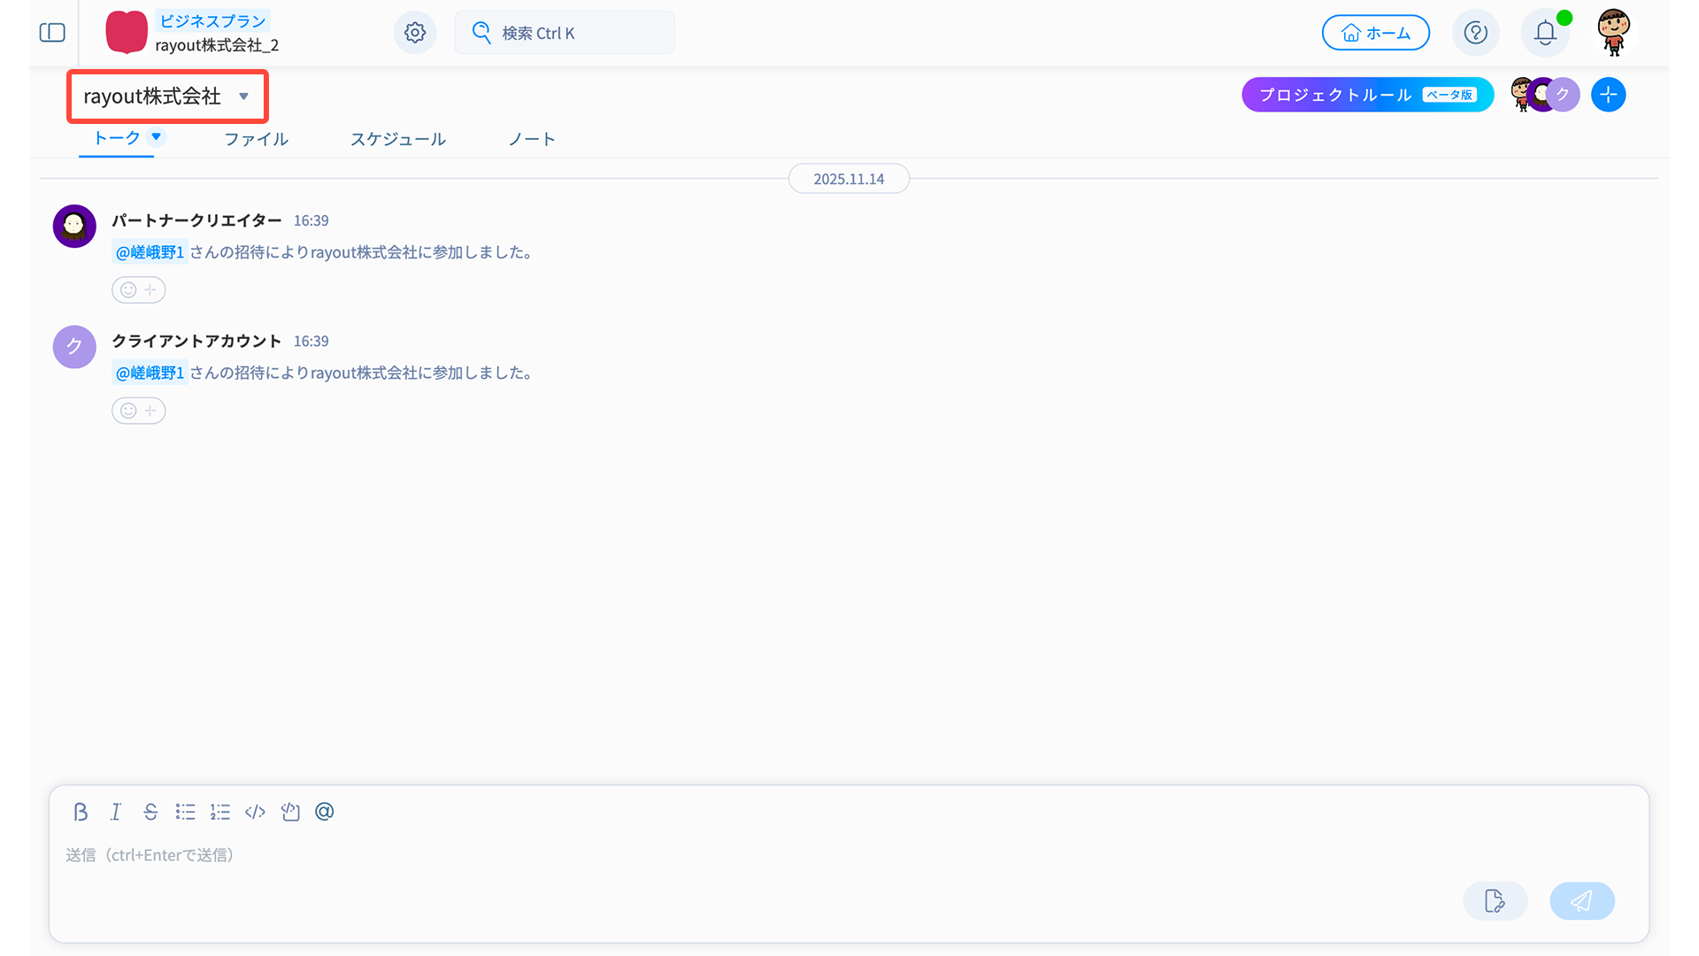Toggle italic text formatting
This screenshot has width=1699, height=956.
click(116, 812)
